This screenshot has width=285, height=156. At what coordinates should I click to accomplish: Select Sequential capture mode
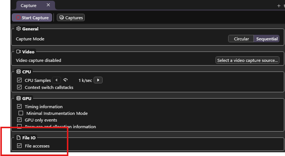coord(267,39)
